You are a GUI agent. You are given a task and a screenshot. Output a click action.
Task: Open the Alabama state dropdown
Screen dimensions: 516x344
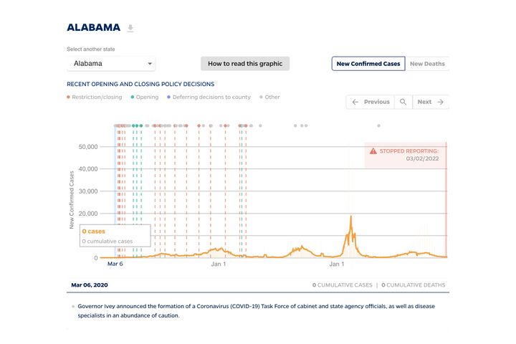tap(110, 64)
